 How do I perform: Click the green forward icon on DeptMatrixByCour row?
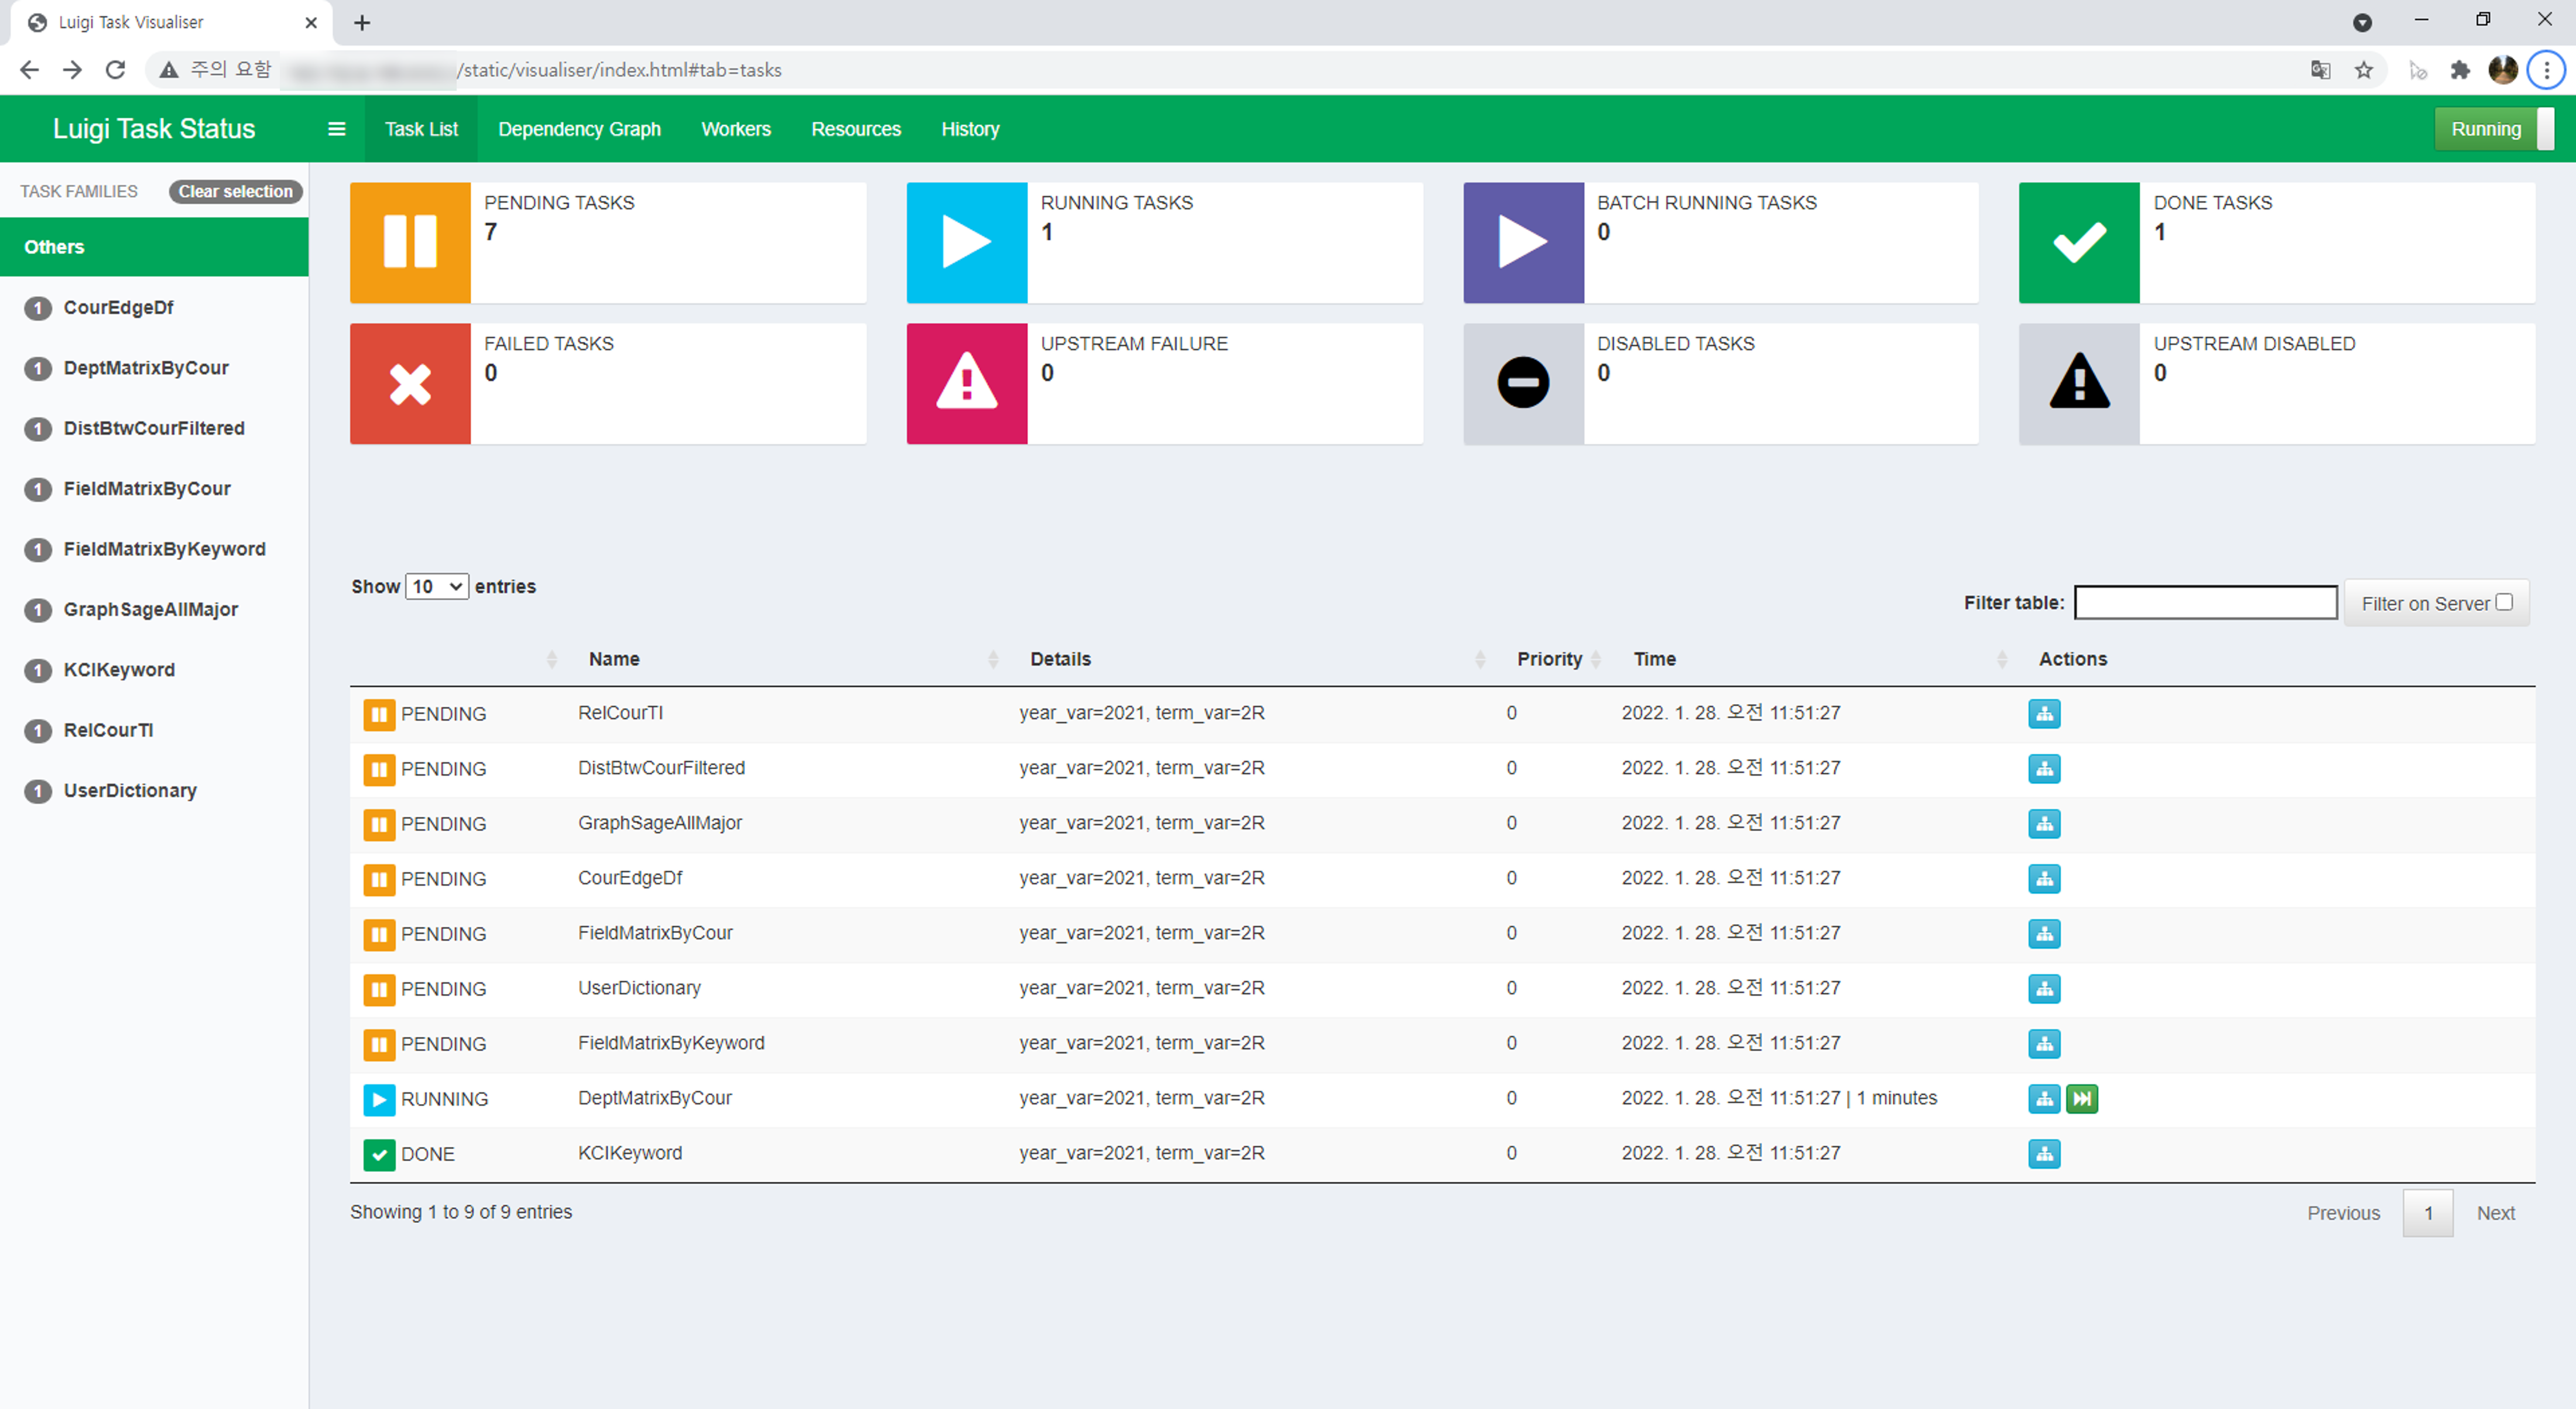[2082, 1099]
